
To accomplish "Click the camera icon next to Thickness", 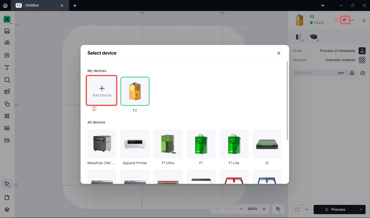I will click(x=363, y=73).
